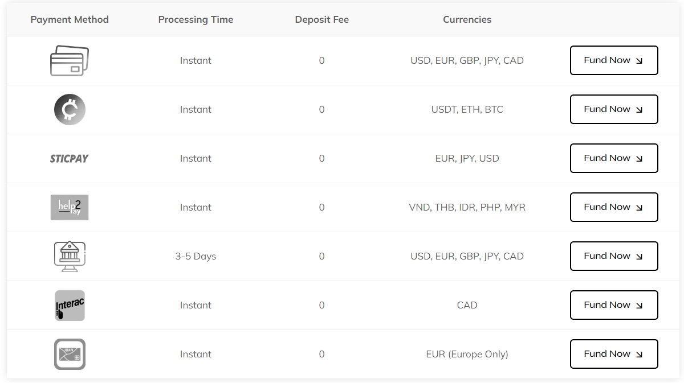The width and height of the screenshot is (684, 383).
Task: Fund Now through Help2Pay
Action: pos(614,207)
